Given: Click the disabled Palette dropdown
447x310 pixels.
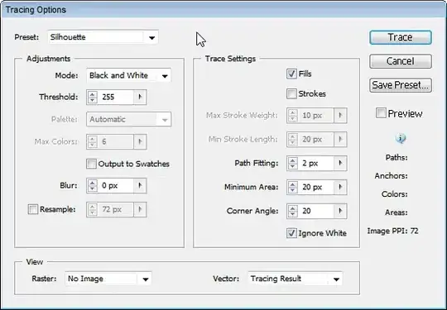Looking at the screenshot, I should pos(128,119).
